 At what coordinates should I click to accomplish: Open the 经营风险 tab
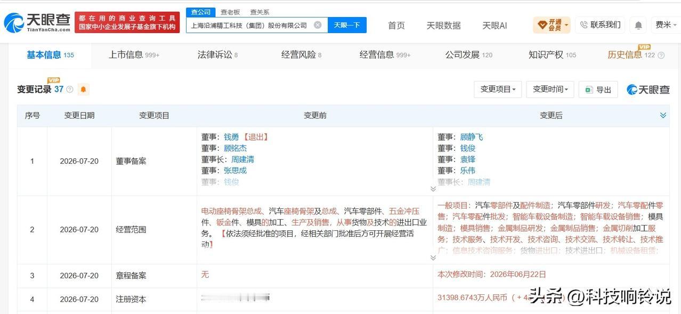(x=301, y=55)
